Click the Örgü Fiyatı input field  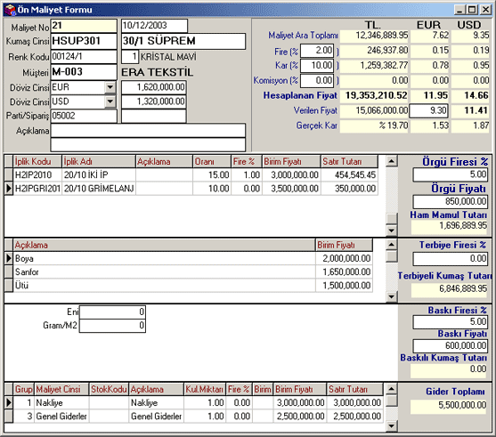click(450, 201)
